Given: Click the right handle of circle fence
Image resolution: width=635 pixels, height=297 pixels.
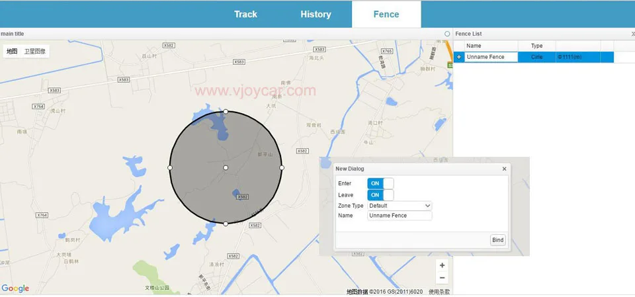Looking at the screenshot, I should (x=282, y=168).
